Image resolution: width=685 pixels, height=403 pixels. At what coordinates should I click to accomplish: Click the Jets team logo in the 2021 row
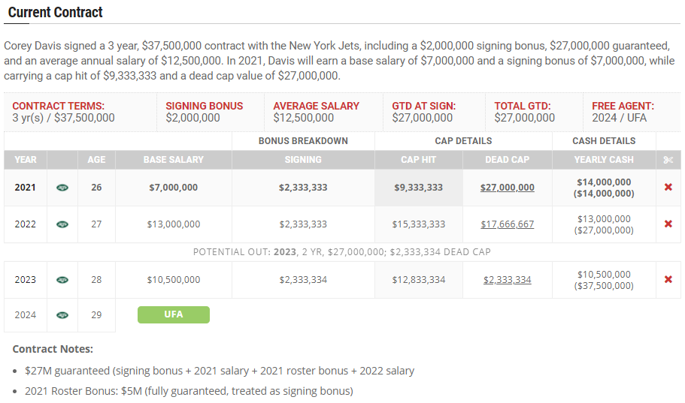click(x=62, y=188)
